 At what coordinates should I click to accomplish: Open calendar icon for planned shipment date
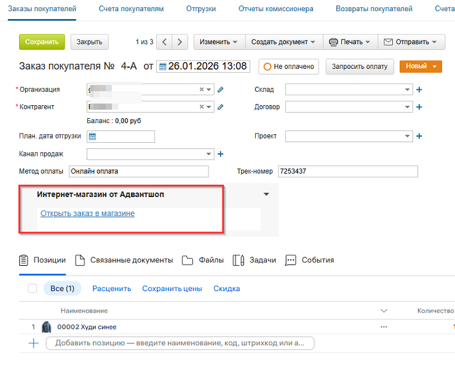[92, 137]
